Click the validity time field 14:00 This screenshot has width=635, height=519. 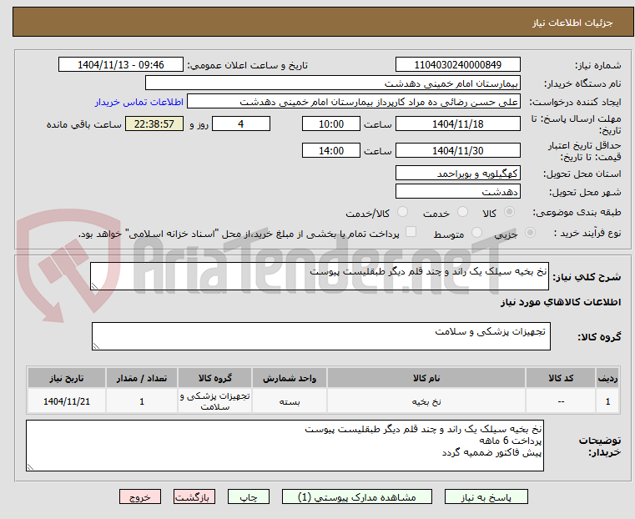coord(331,150)
